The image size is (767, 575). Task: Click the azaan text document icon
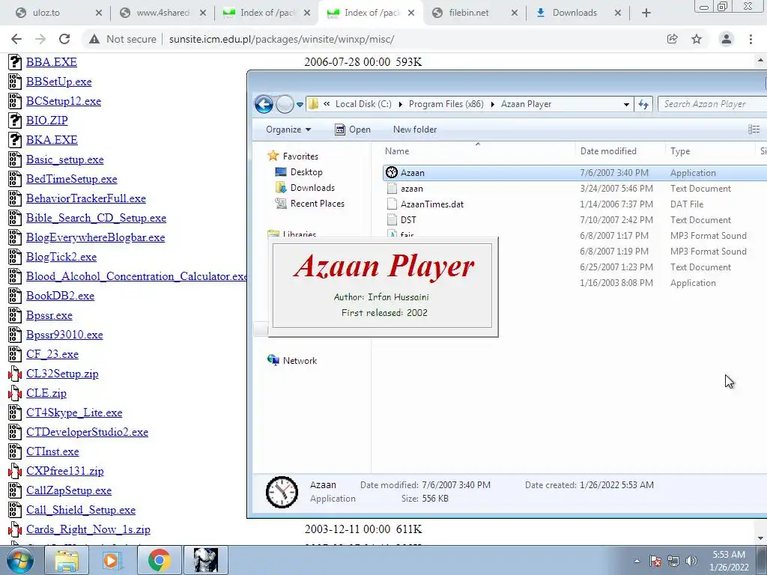391,188
